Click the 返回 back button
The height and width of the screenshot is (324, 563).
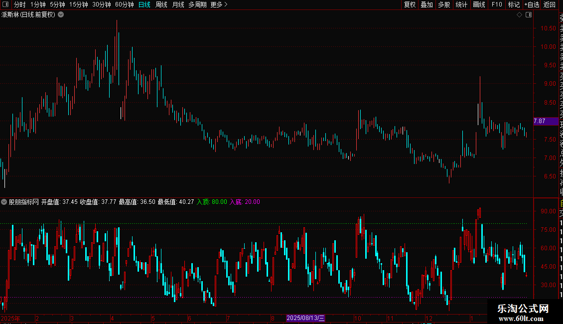(x=550, y=4)
